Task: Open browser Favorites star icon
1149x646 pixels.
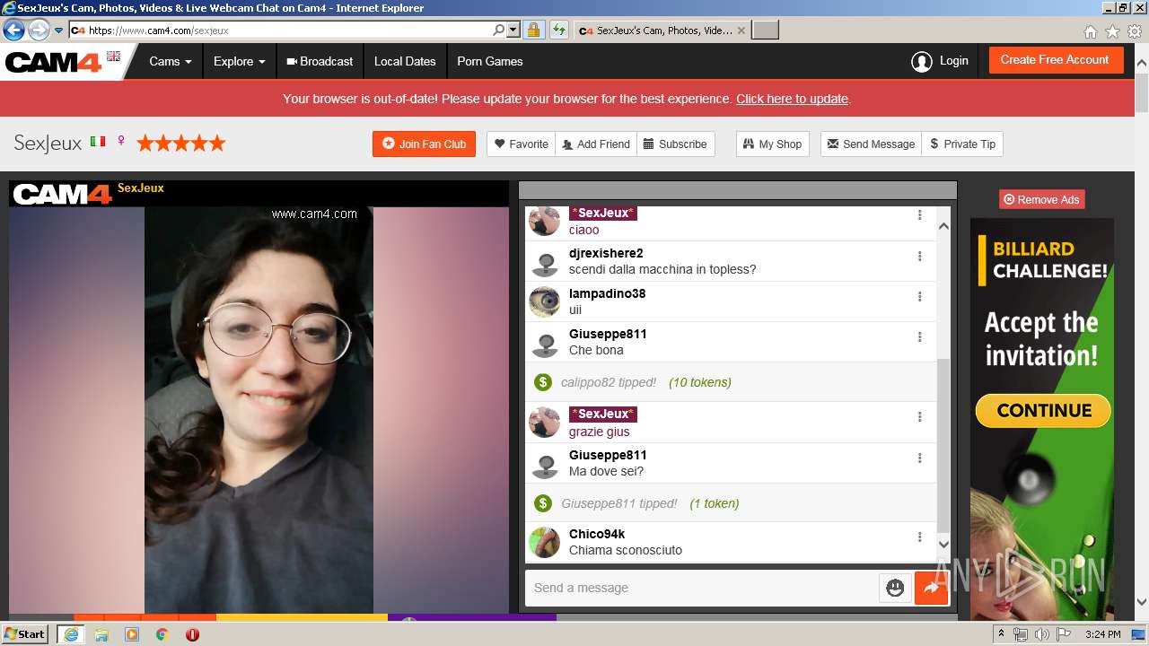Action: point(1112,31)
